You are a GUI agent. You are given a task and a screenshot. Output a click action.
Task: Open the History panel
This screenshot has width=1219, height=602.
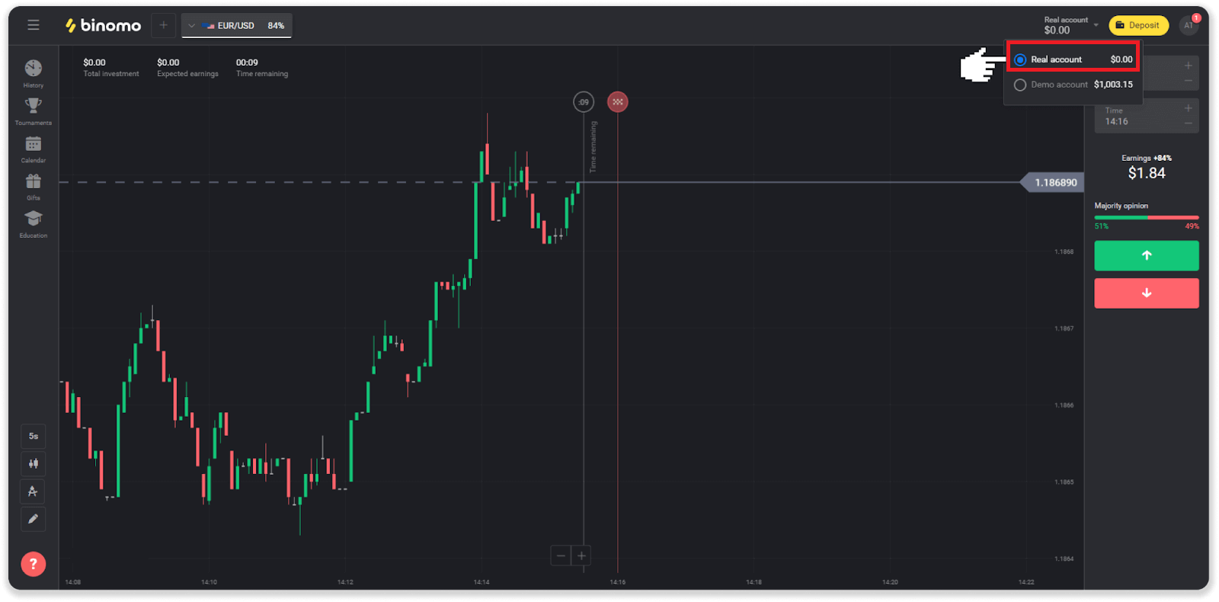click(34, 72)
